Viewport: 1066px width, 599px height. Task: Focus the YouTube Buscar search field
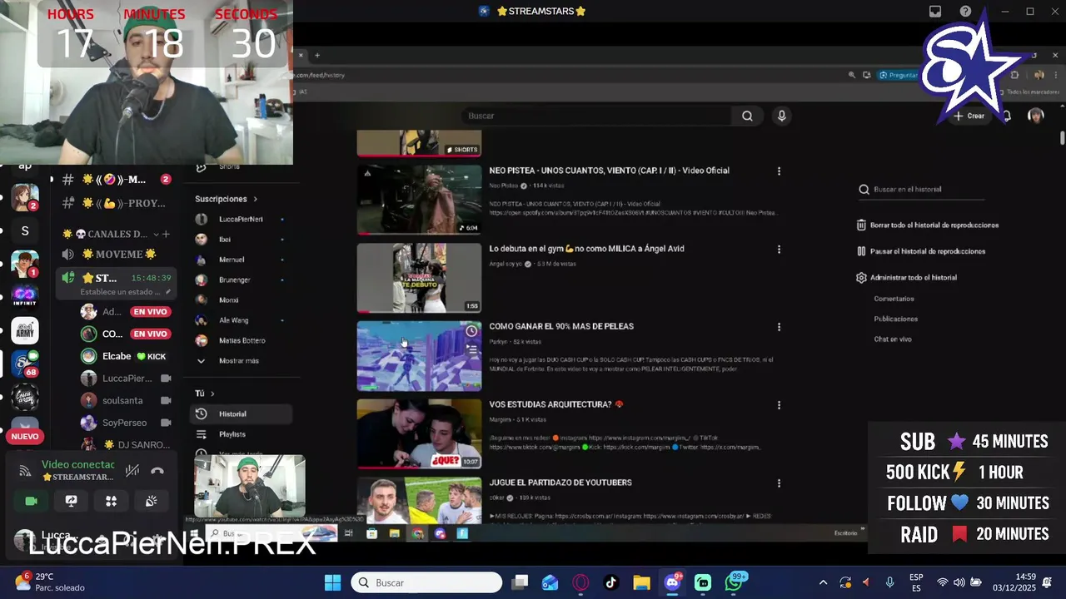click(596, 116)
